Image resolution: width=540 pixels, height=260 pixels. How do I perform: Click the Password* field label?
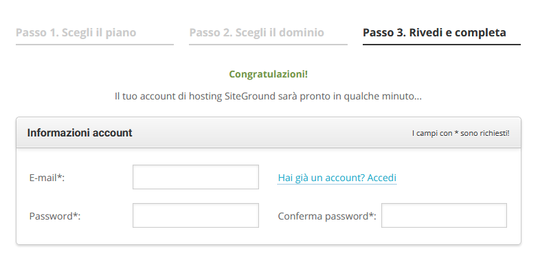pyautogui.click(x=55, y=216)
